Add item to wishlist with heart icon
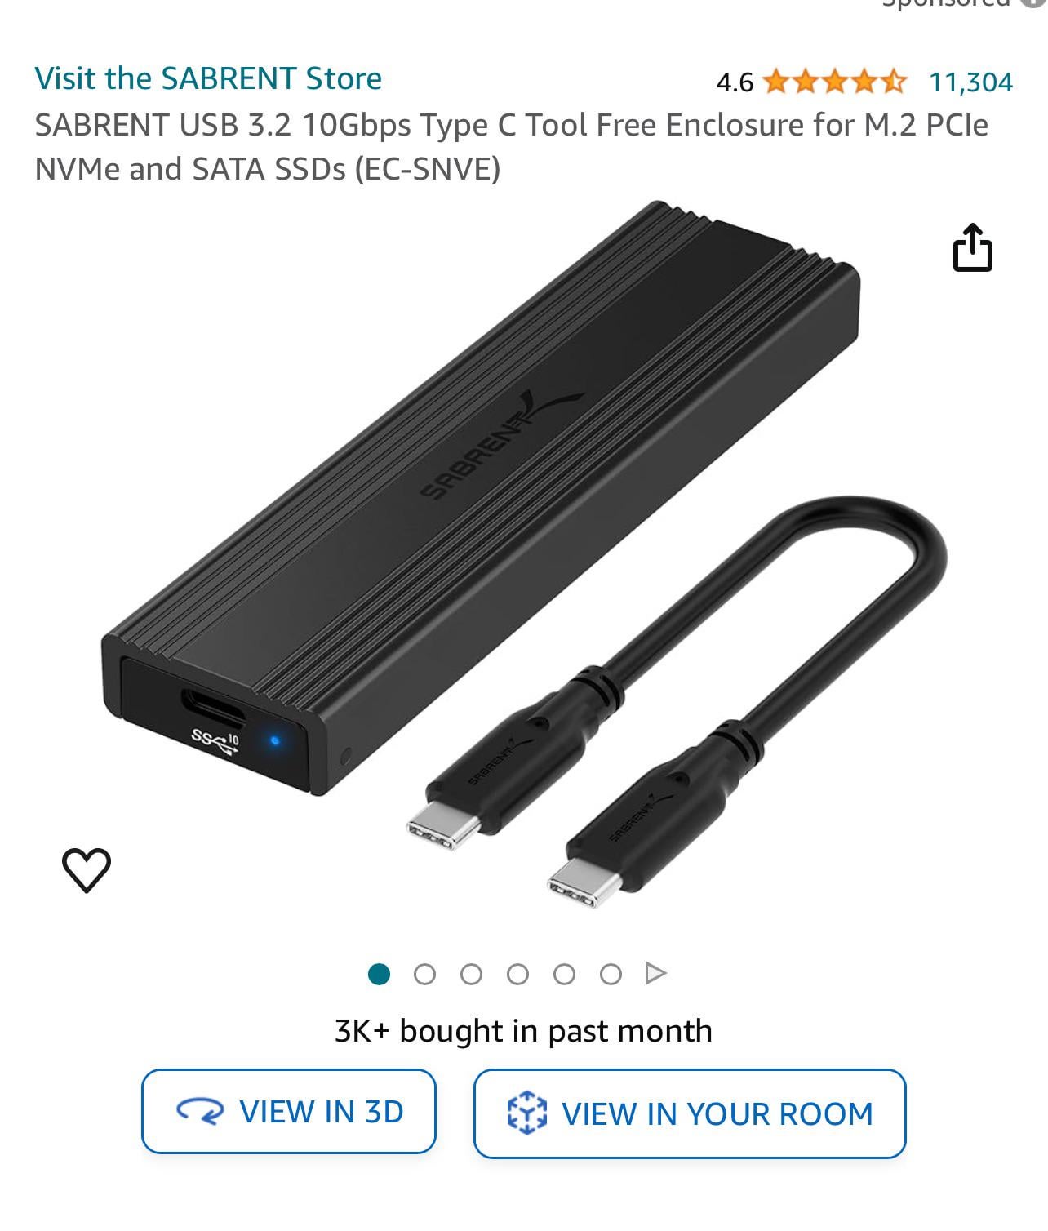This screenshot has width=1048, height=1231. (x=87, y=869)
